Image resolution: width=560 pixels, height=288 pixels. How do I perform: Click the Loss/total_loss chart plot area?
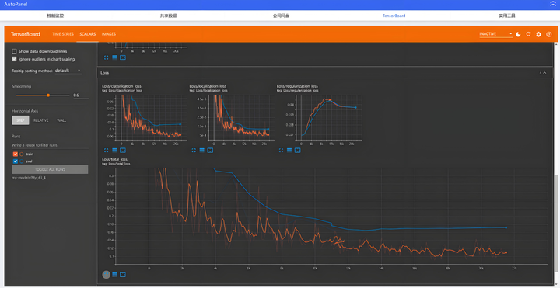331,216
